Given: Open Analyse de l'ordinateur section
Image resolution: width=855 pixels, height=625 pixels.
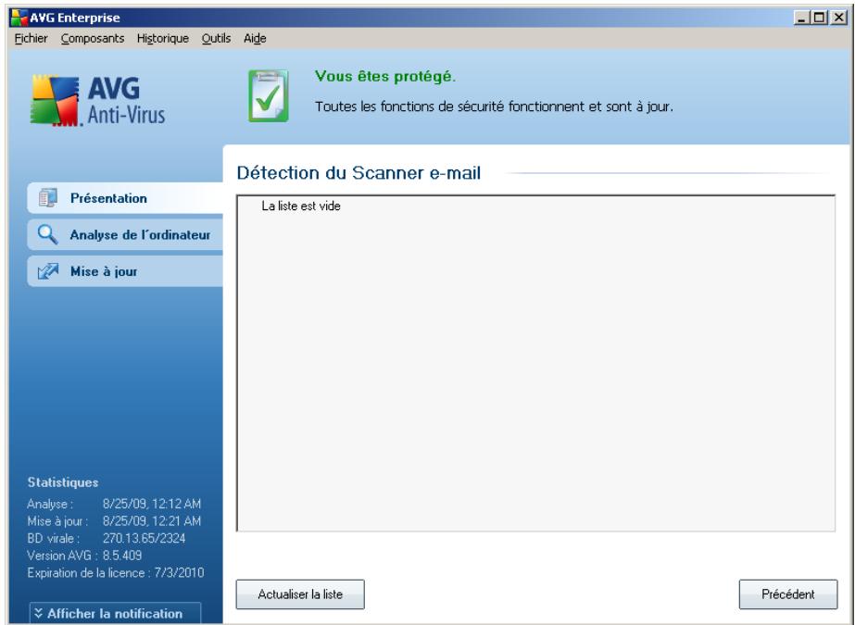Looking at the screenshot, I should pyautogui.click(x=125, y=235).
